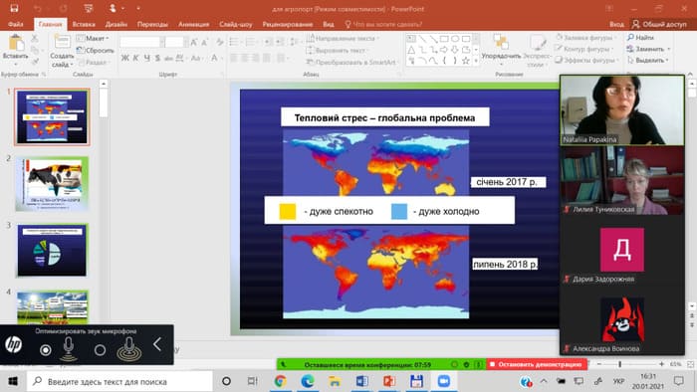Open the Макет layout dropdown
697x392 pixels.
coord(93,39)
